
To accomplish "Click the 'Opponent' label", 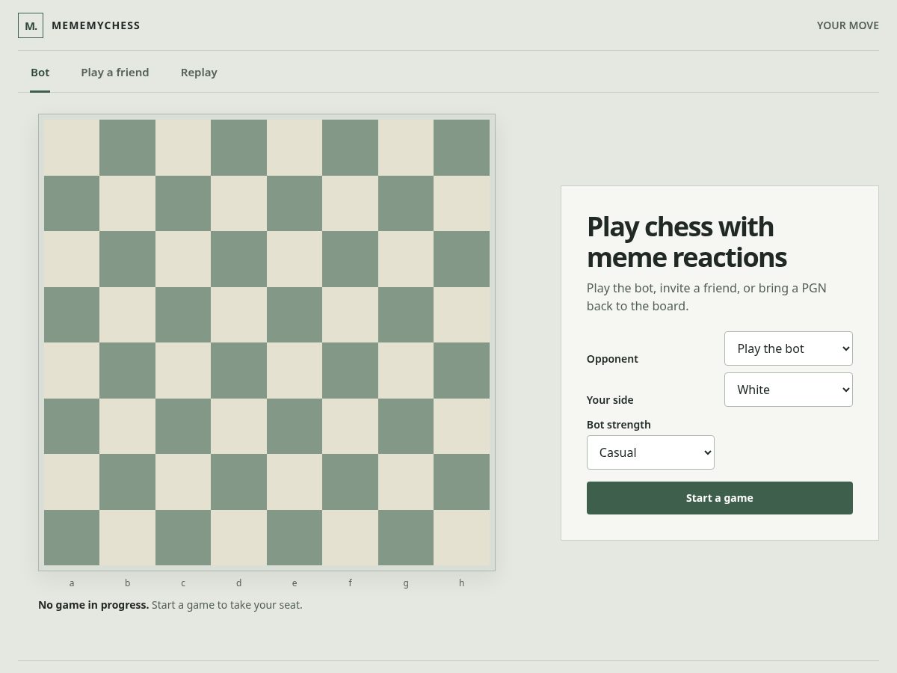I will pos(612,359).
